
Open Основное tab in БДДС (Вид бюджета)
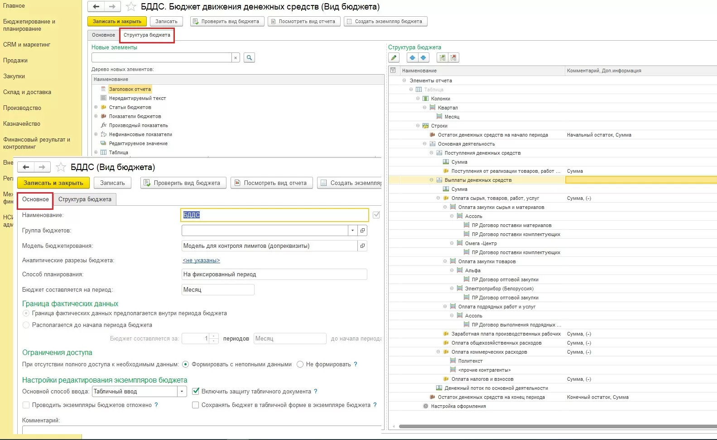pyautogui.click(x=35, y=199)
